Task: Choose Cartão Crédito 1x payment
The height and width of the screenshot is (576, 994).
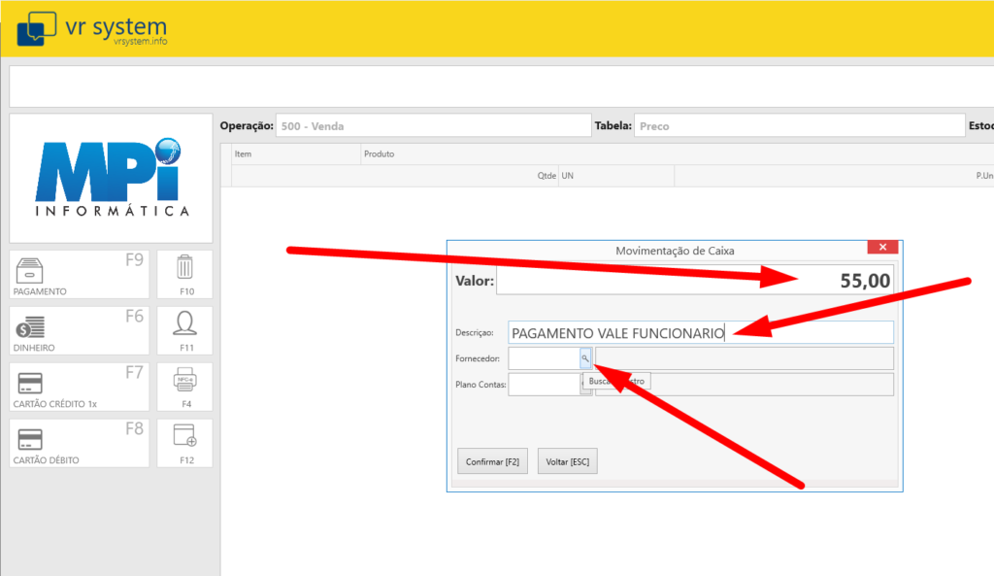Action: [x=79, y=387]
